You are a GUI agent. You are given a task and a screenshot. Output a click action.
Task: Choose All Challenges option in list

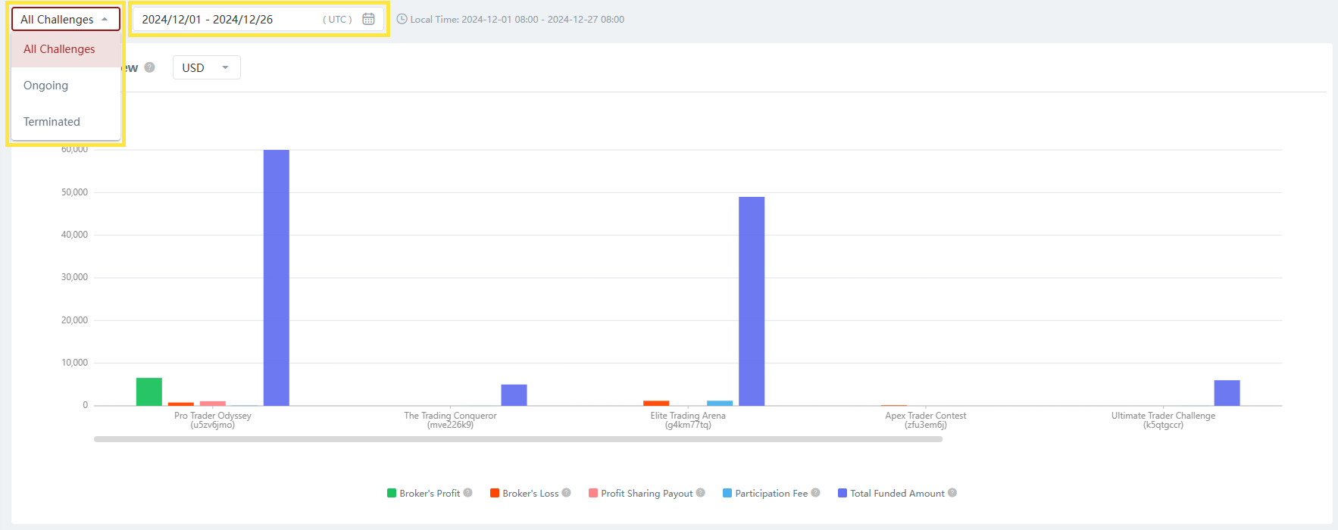59,49
